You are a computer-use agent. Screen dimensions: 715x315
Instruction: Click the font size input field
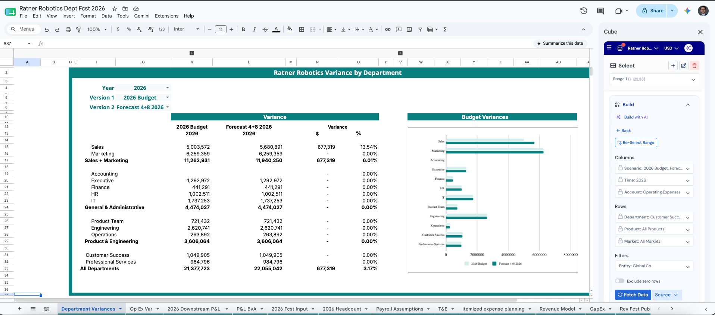(x=221, y=29)
